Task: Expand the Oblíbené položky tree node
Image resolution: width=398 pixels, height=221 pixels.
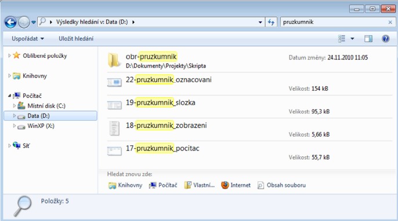Action: tap(9, 56)
